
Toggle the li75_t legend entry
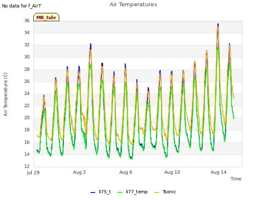coord(101,192)
